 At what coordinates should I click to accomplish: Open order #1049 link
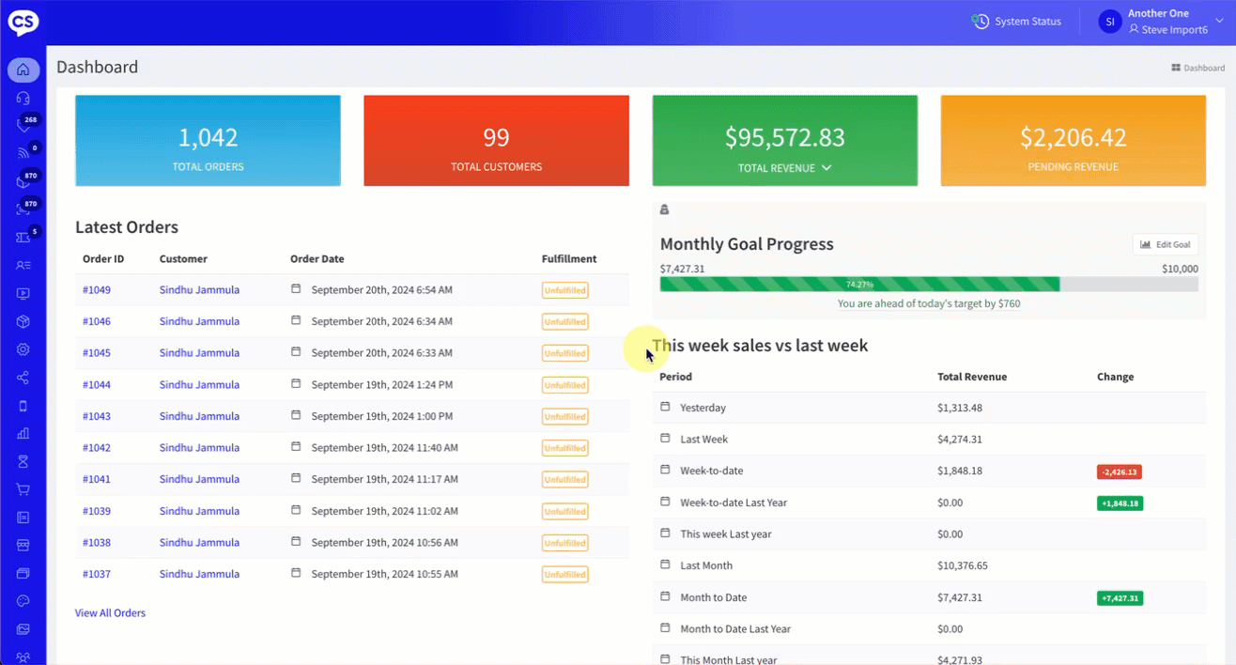[96, 290]
